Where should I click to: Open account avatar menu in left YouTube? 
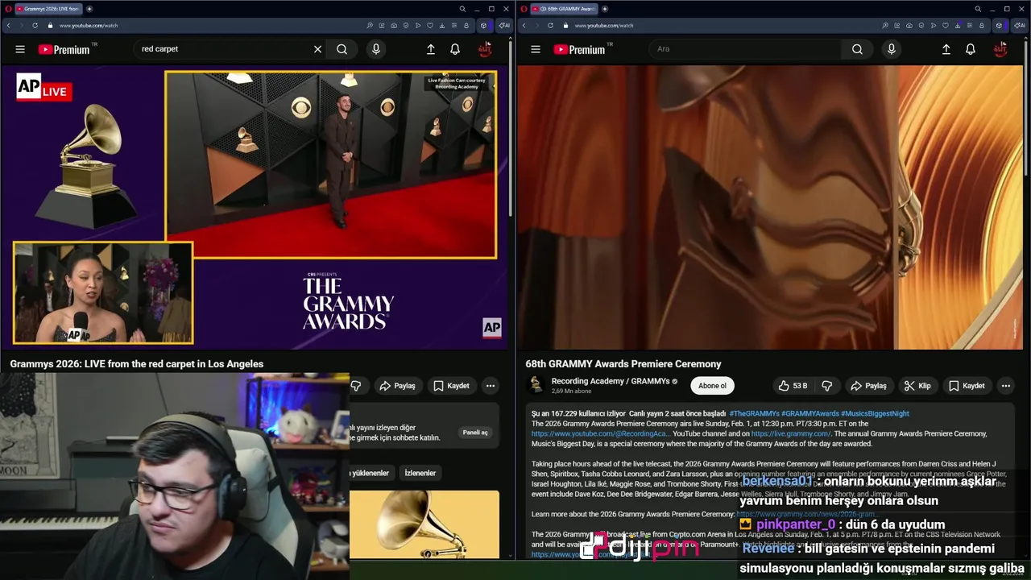(x=485, y=49)
